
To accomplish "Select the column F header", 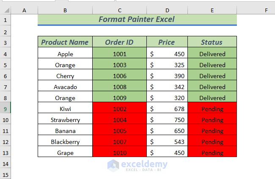I will pos(256,10).
